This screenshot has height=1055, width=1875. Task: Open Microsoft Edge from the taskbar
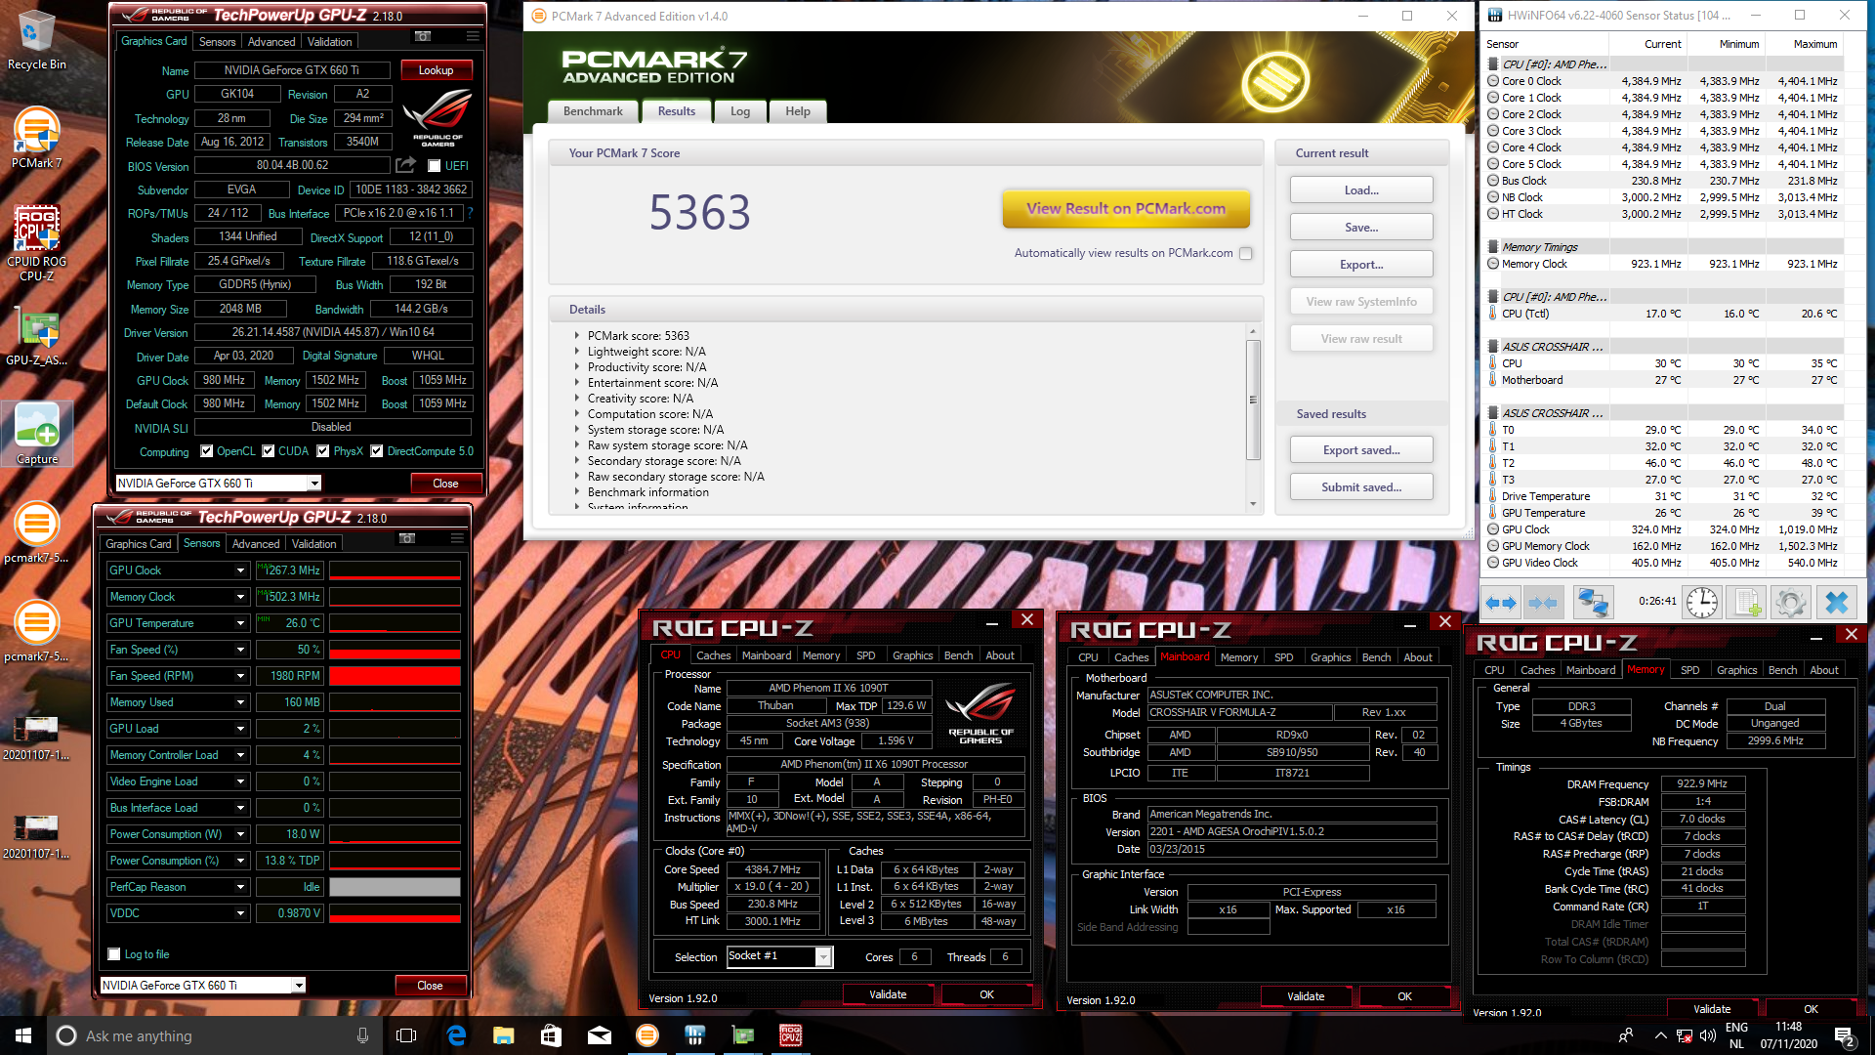(456, 1035)
